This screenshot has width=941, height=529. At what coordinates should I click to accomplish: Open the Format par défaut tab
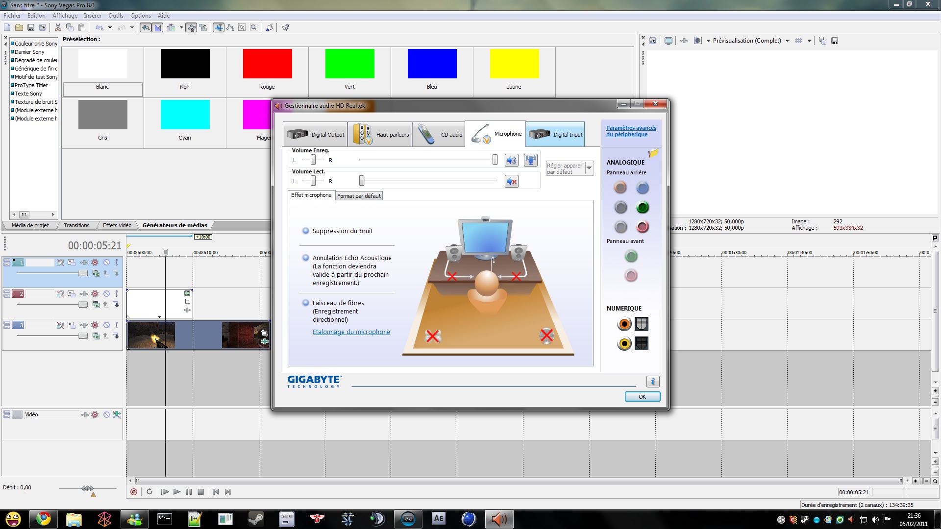(359, 196)
